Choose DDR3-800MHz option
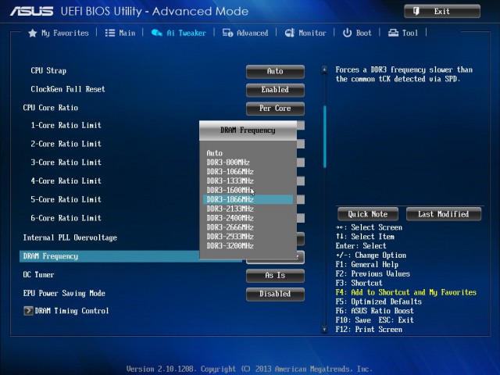 click(228, 162)
